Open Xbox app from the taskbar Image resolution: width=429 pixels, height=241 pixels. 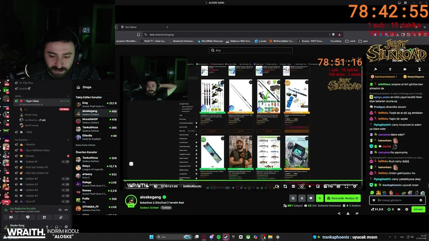tap(248, 237)
